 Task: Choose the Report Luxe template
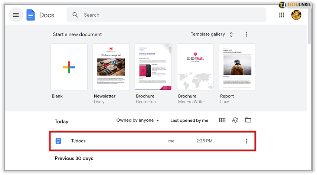pyautogui.click(x=237, y=67)
